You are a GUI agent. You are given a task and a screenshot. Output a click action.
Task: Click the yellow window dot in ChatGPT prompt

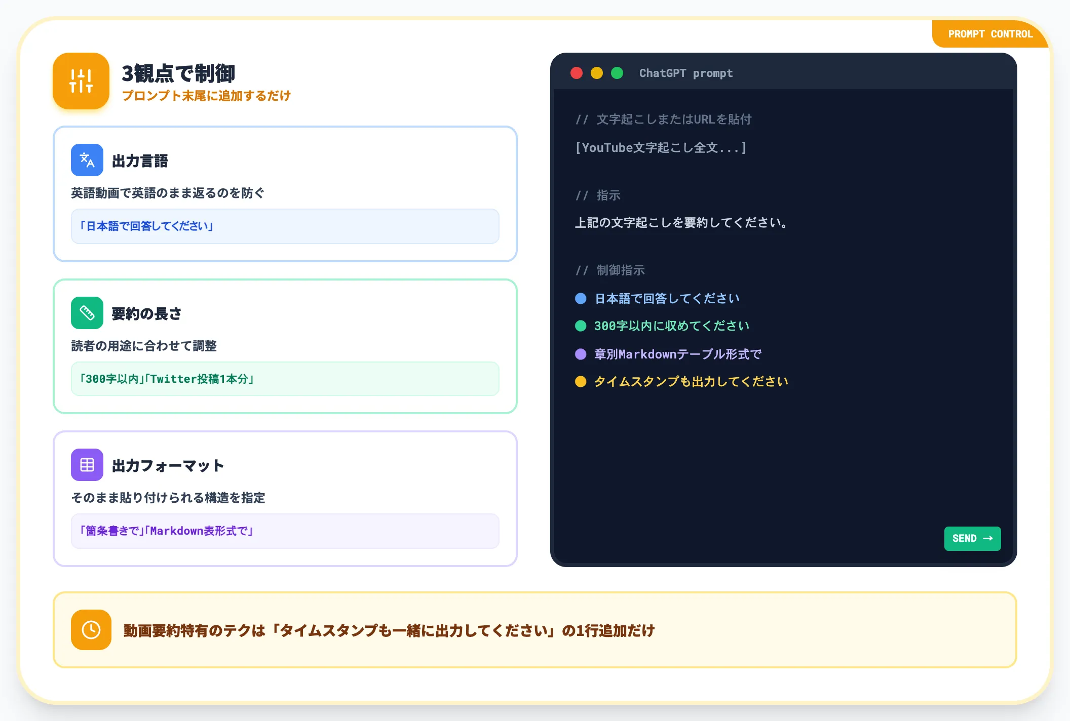[597, 73]
